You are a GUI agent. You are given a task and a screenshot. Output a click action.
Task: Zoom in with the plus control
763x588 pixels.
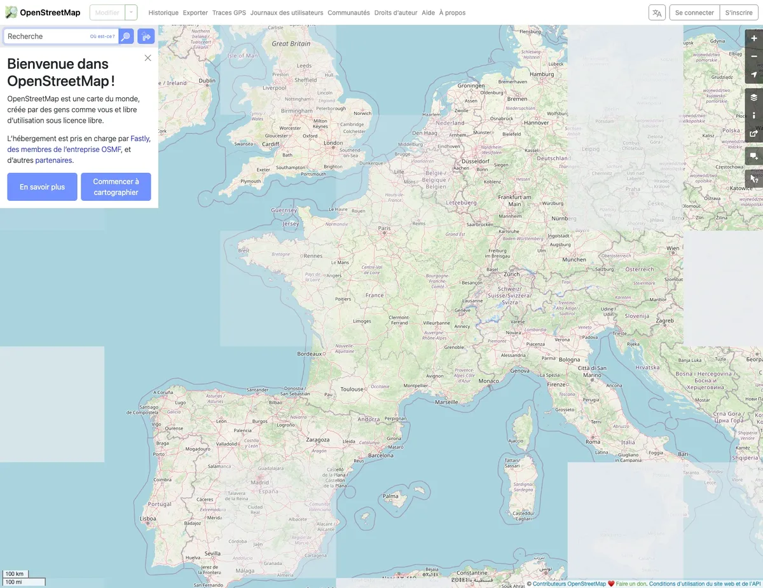(754, 38)
